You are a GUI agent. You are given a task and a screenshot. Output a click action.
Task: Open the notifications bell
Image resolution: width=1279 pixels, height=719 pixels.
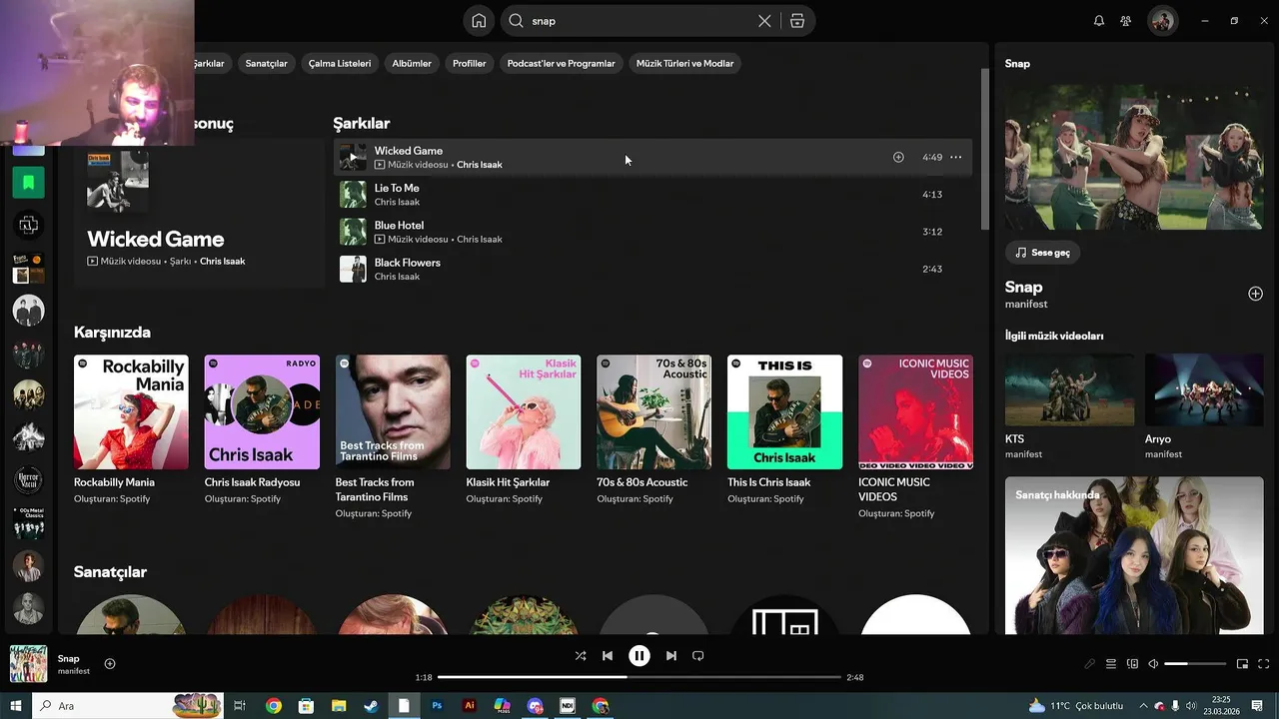(x=1099, y=21)
